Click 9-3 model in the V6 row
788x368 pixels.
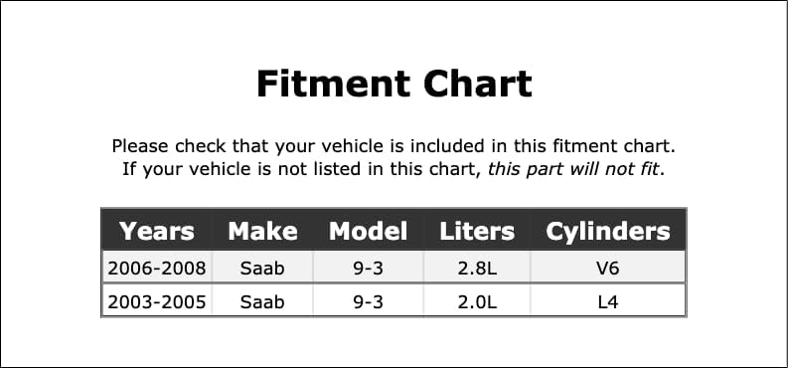[x=368, y=269]
